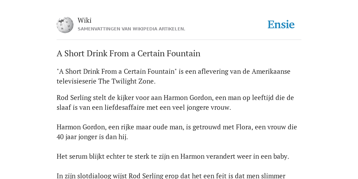
Task: Click 'The Twilight Zone' text in the first paragraph
Action: tap(127, 81)
